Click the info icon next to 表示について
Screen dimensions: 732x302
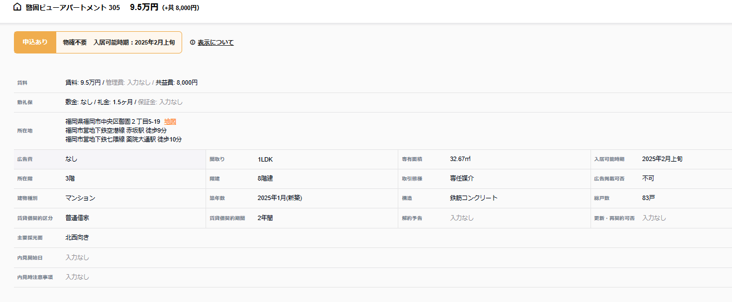click(193, 42)
